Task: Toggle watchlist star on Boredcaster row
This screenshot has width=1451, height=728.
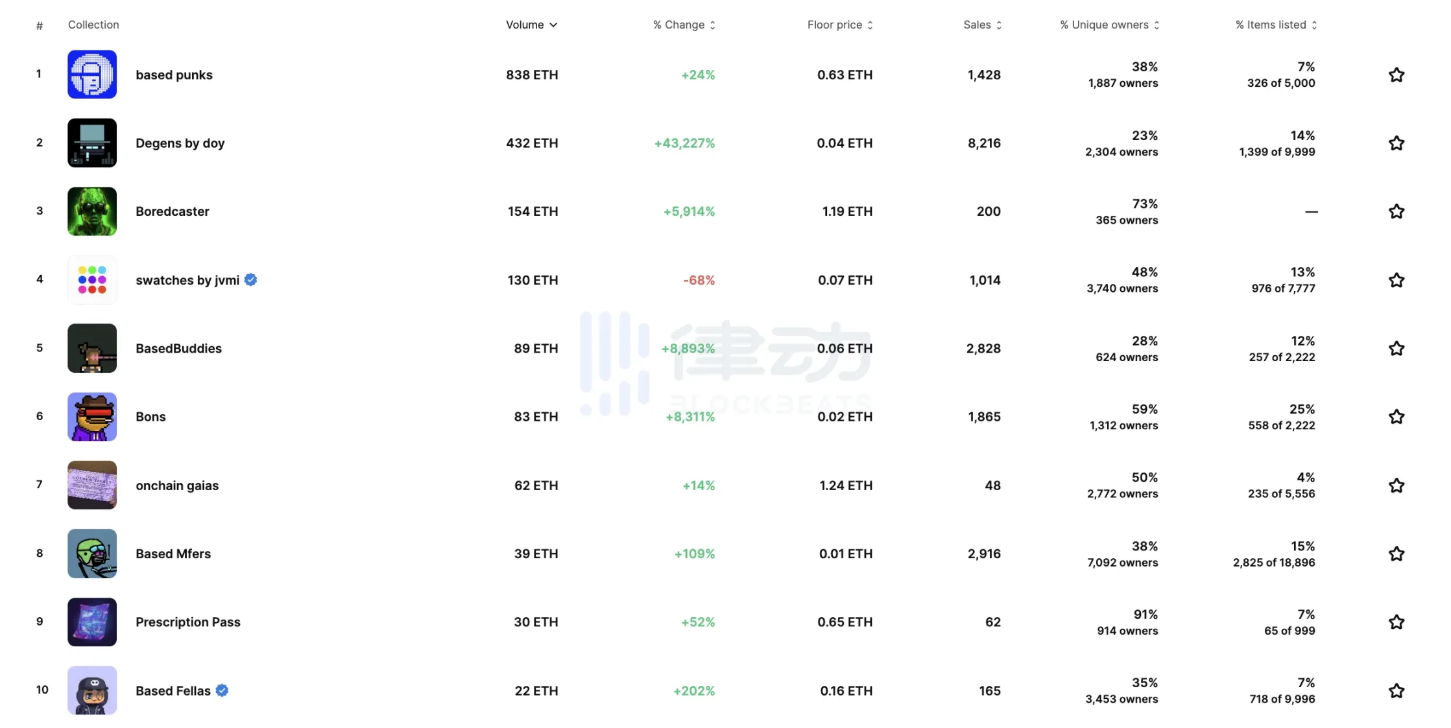Action: pos(1397,211)
